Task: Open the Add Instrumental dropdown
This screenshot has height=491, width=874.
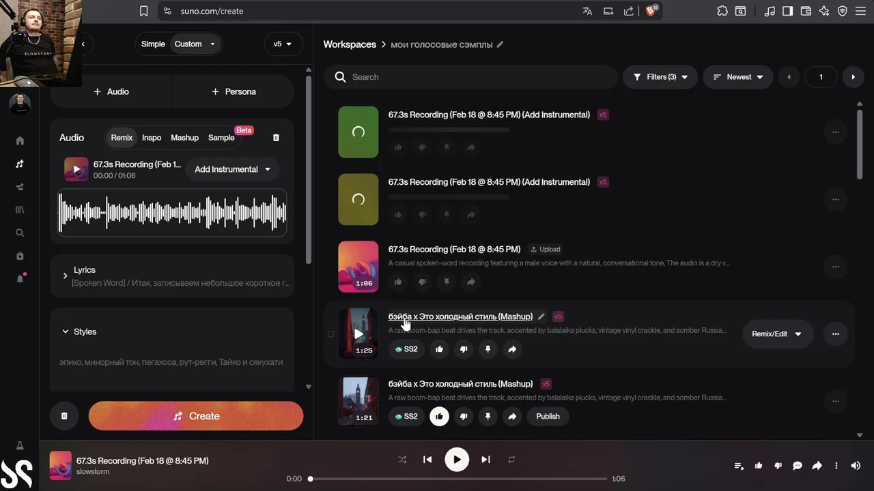Action: coord(232,169)
